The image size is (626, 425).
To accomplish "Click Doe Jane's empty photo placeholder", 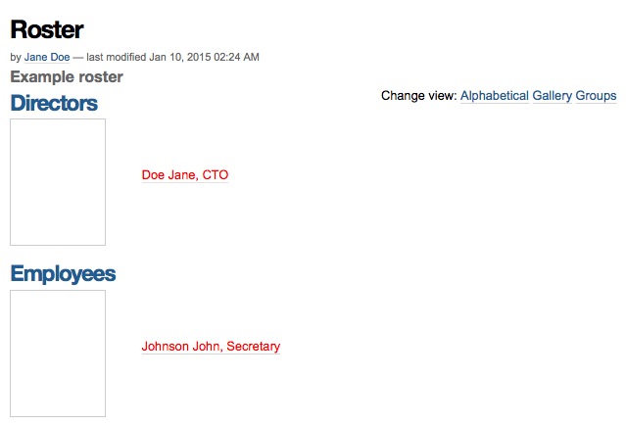I will [58, 182].
